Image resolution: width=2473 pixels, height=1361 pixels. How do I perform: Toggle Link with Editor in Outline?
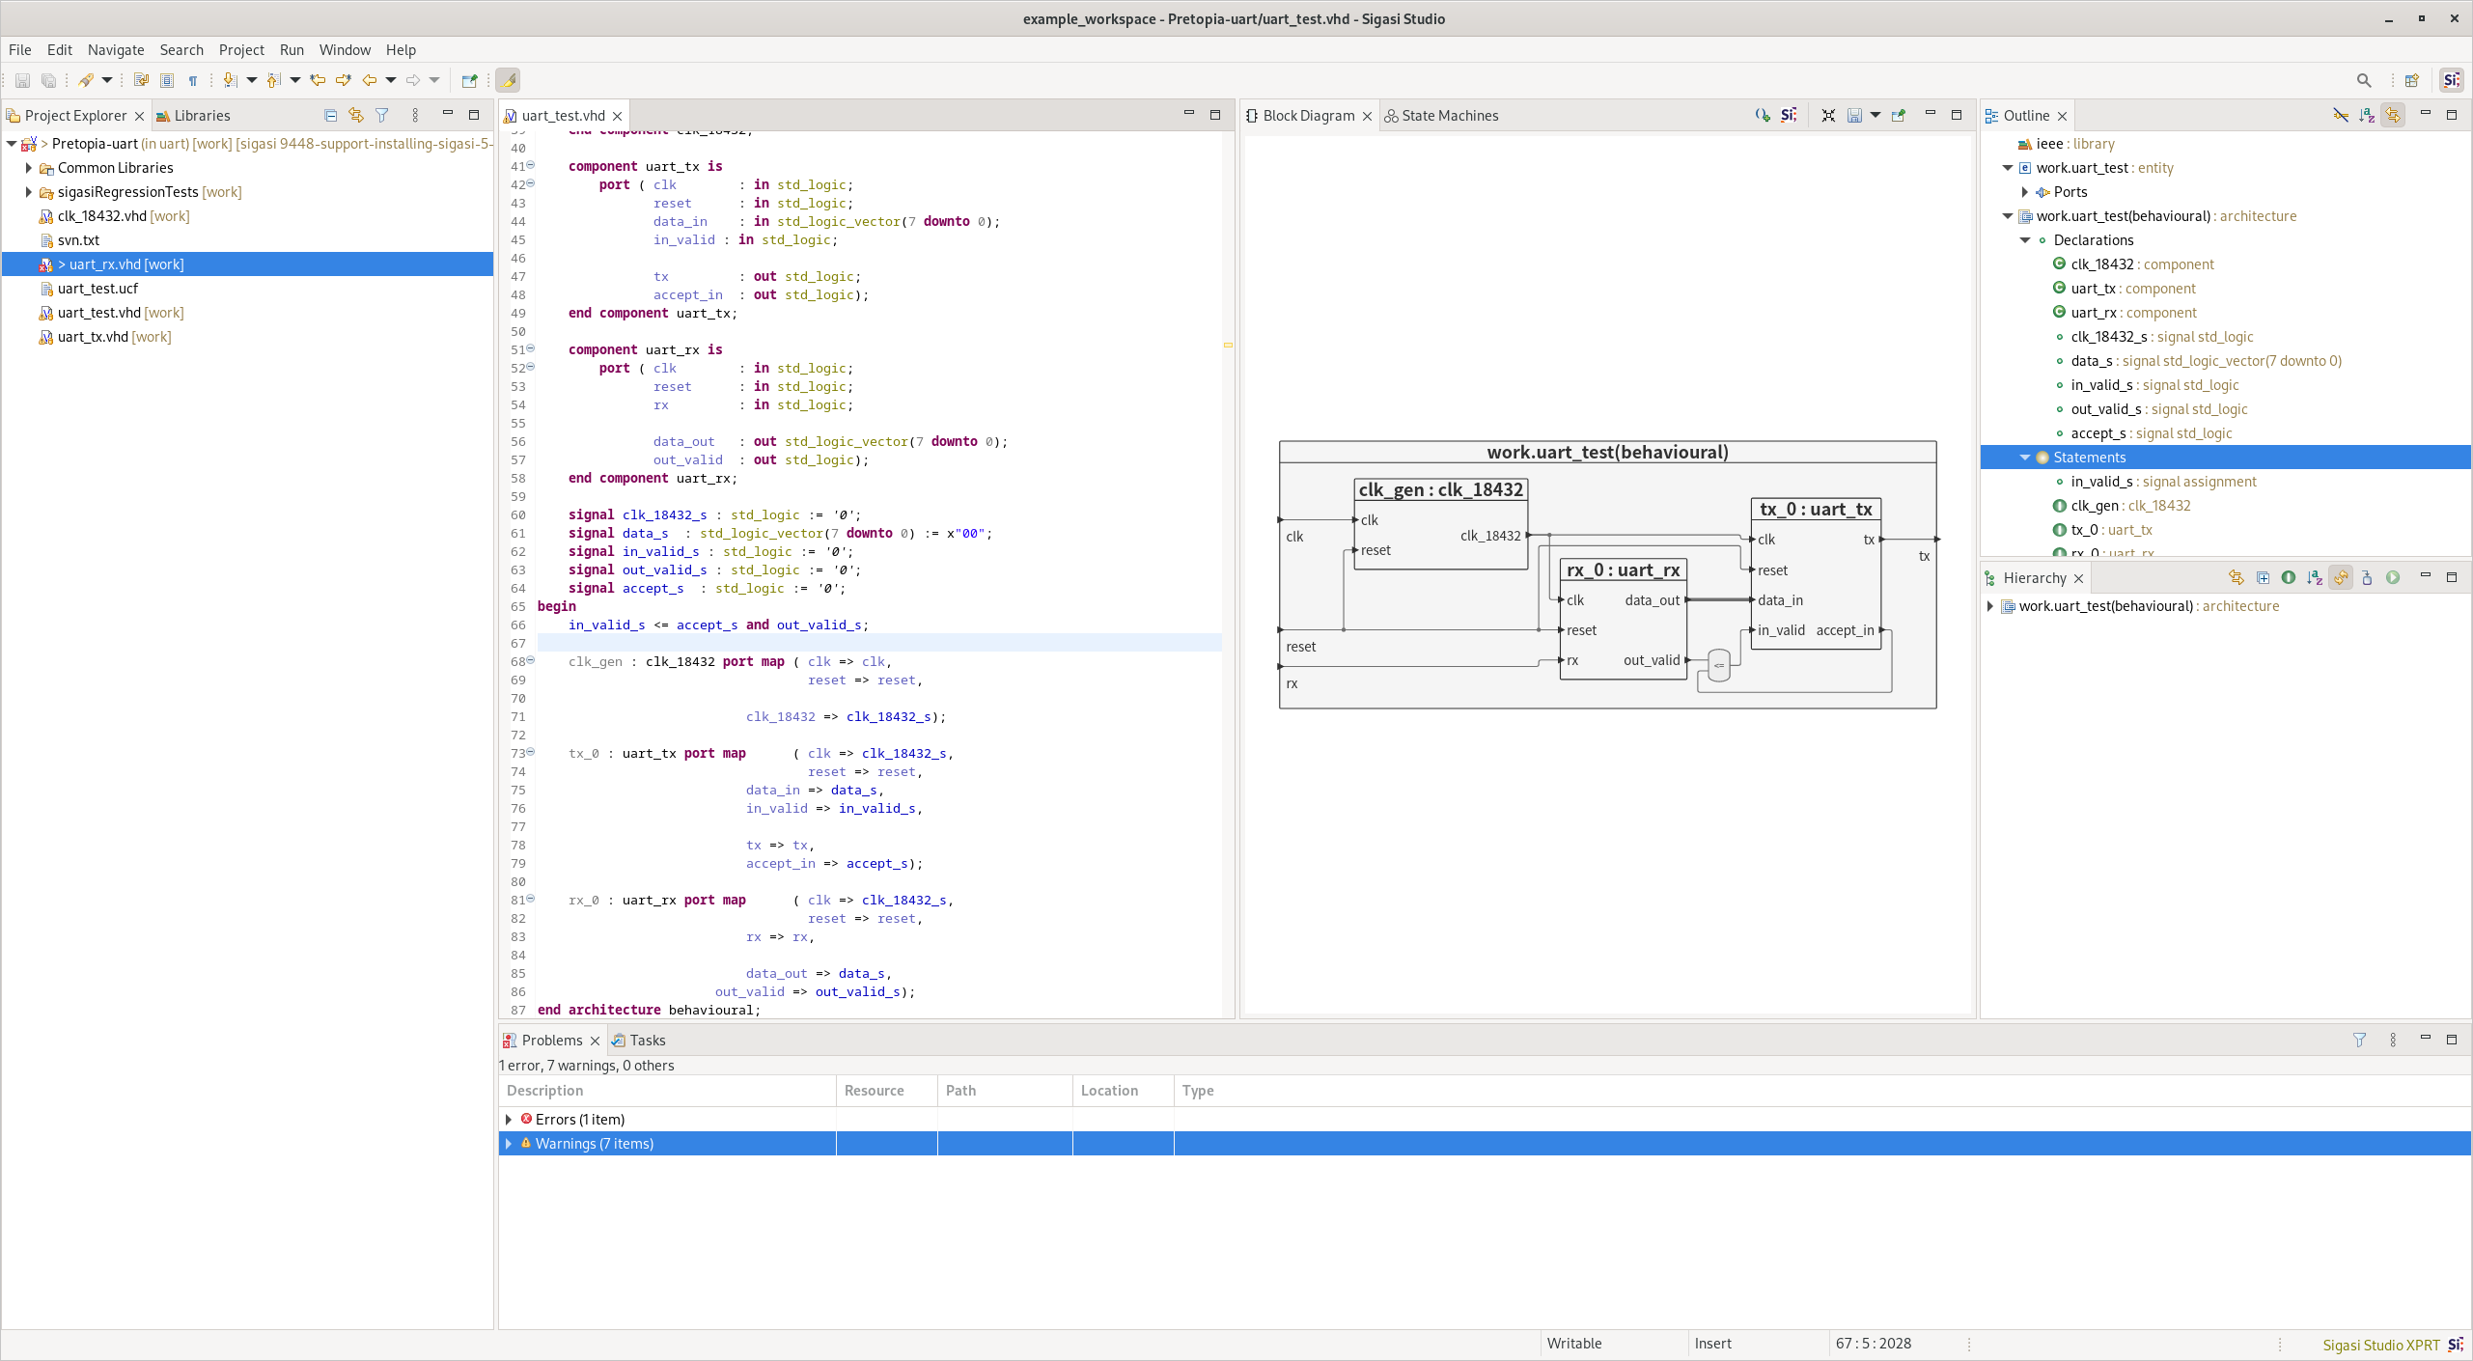tap(2393, 116)
